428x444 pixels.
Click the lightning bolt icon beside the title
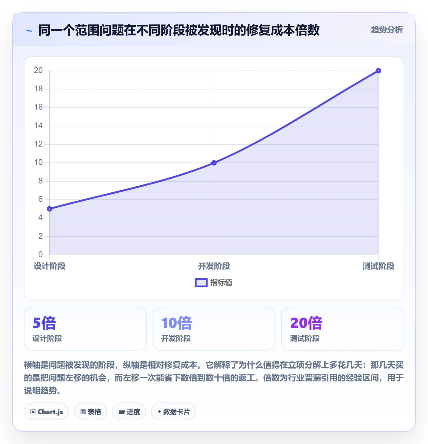coord(29,31)
